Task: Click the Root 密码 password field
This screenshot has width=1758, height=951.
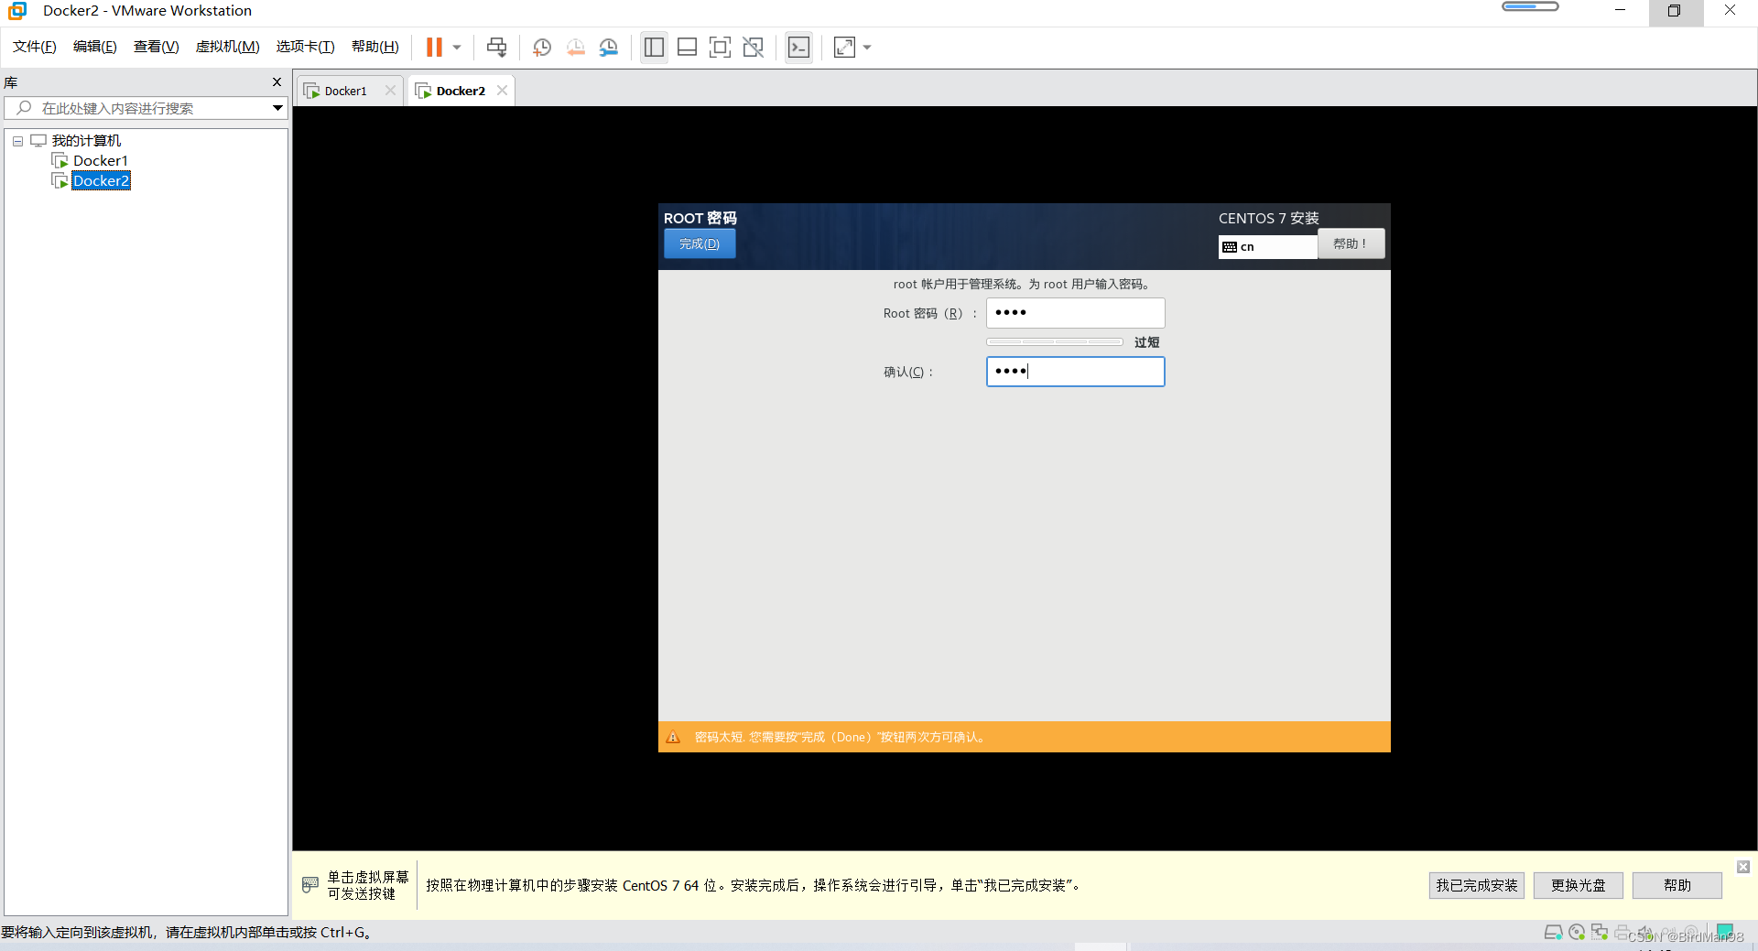Action: pos(1075,313)
